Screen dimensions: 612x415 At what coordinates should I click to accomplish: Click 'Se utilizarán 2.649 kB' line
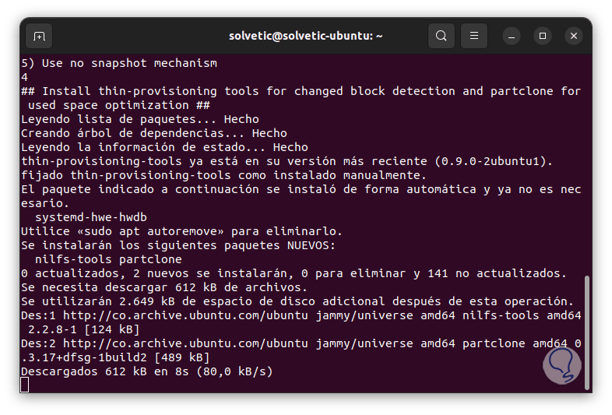point(297,301)
